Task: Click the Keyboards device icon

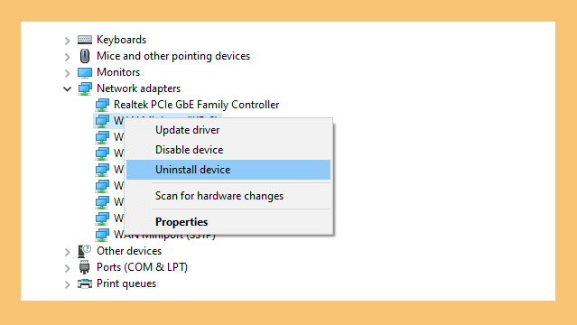Action: (x=85, y=40)
